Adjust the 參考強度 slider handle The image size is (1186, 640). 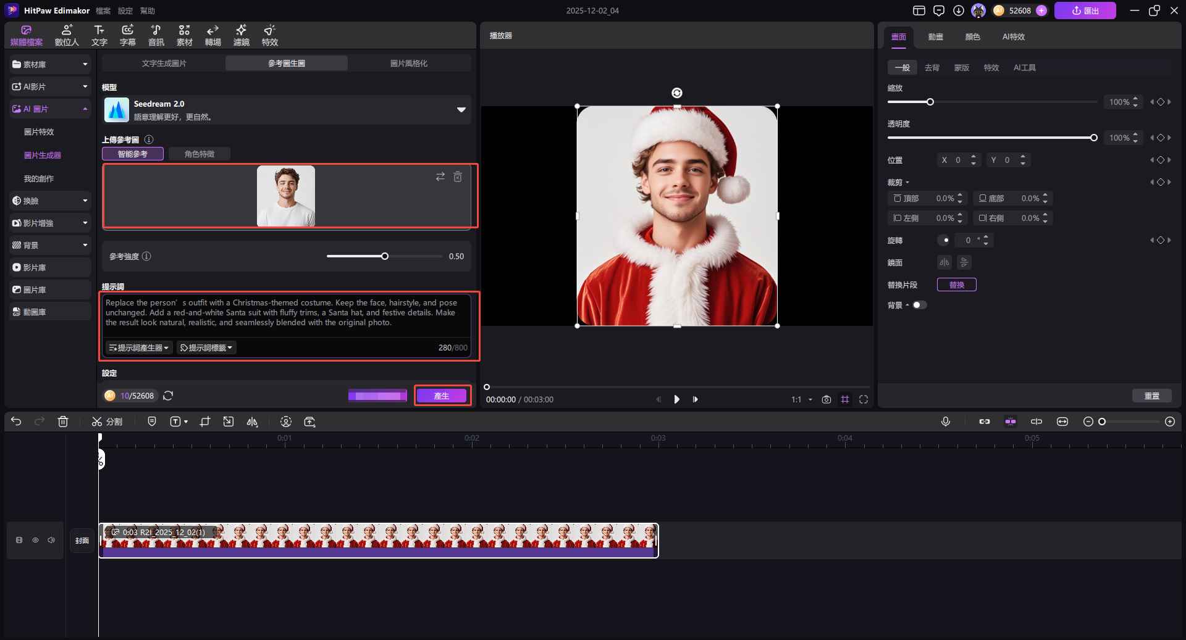tap(385, 256)
